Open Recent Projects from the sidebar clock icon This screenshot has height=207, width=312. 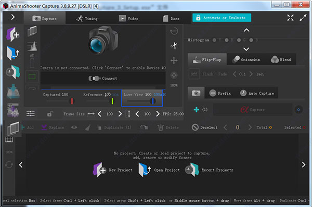13,72
